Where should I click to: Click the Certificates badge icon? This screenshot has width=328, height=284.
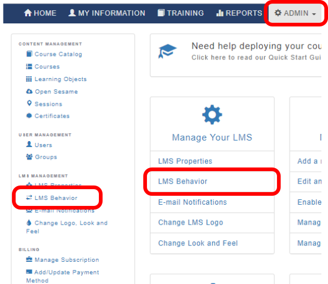pos(29,116)
